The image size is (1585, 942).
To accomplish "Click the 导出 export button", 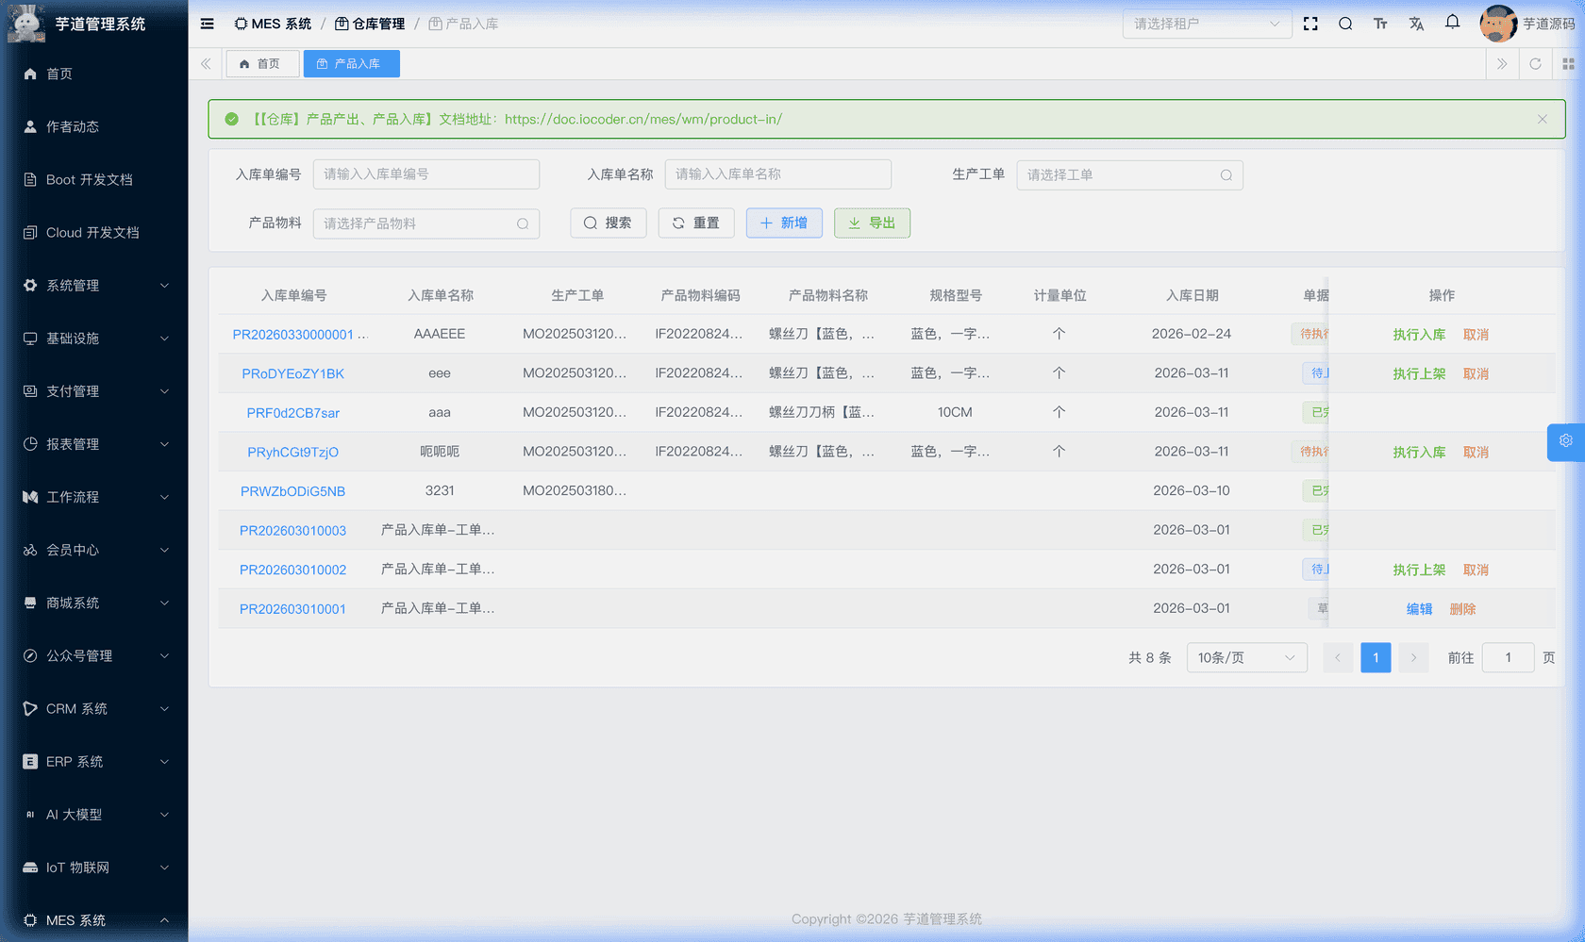I will coord(871,223).
